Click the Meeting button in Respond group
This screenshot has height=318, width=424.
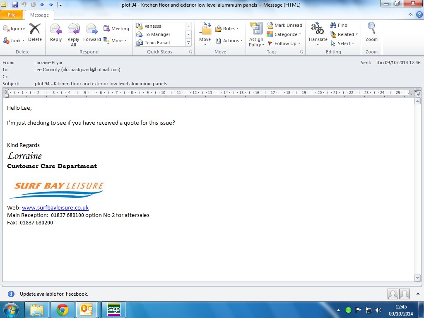116,29
